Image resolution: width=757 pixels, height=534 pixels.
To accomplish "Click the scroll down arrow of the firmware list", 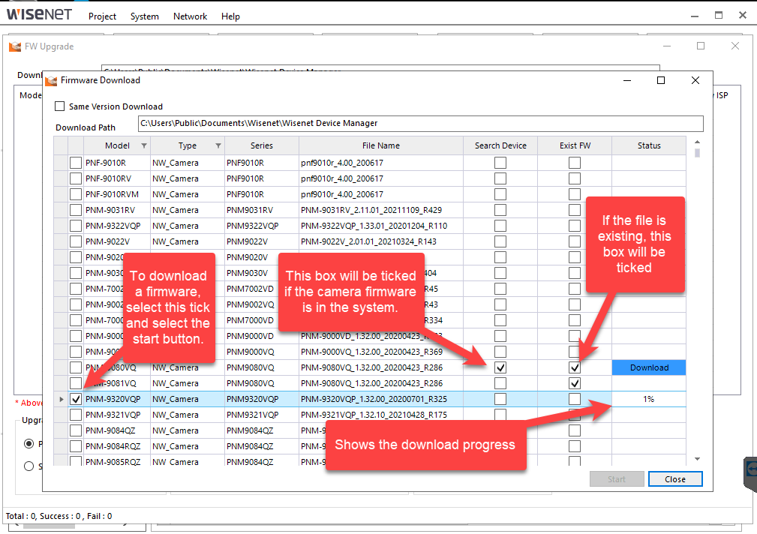I will tap(697, 459).
